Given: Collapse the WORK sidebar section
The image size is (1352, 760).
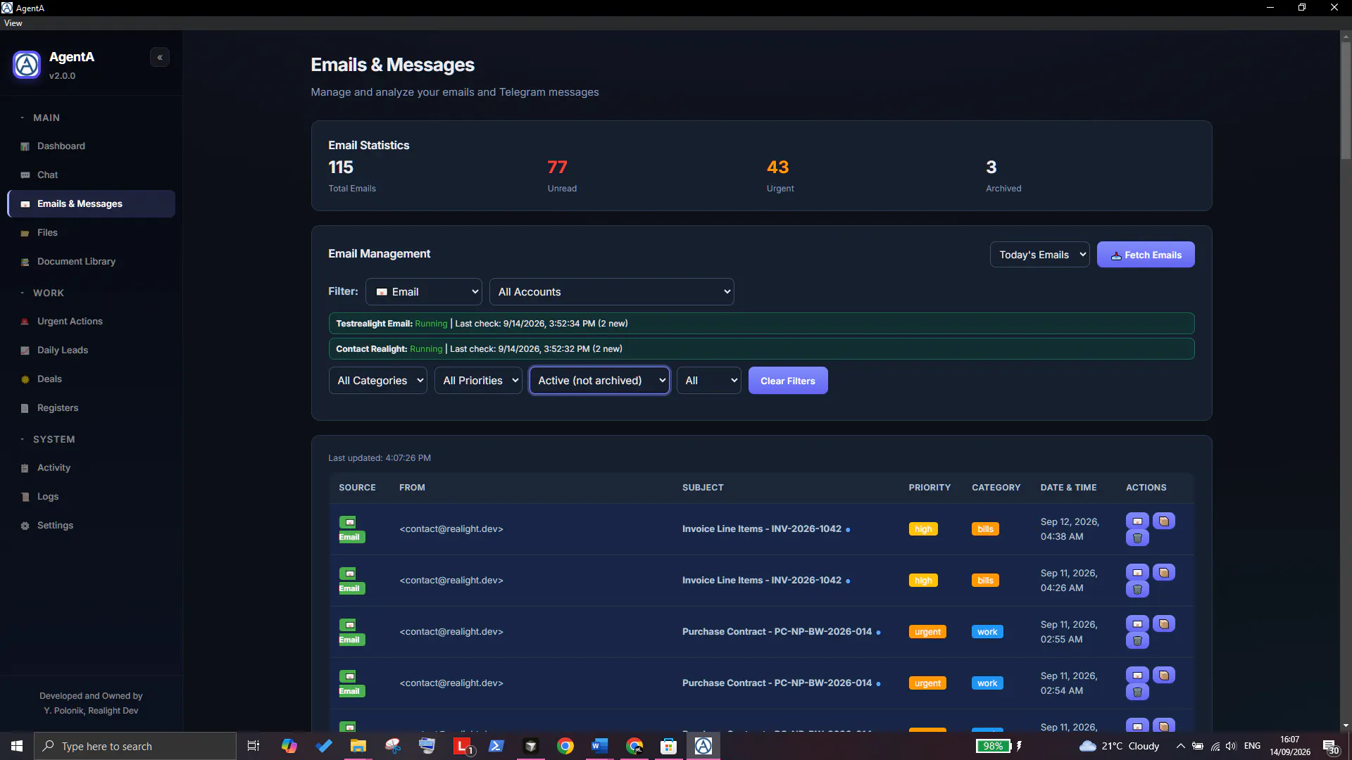Looking at the screenshot, I should pyautogui.click(x=42, y=293).
